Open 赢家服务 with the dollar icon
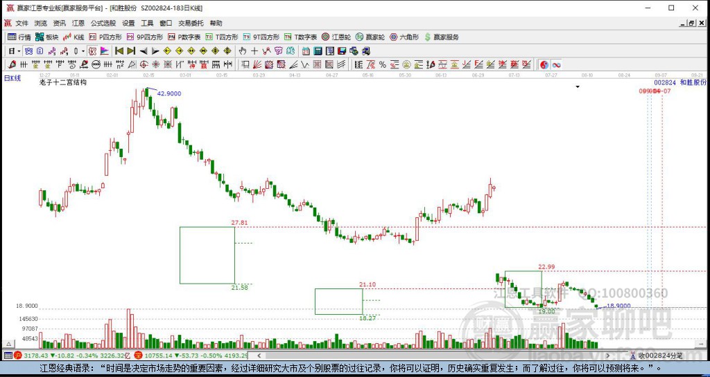This screenshot has width=710, height=377. pos(442,37)
